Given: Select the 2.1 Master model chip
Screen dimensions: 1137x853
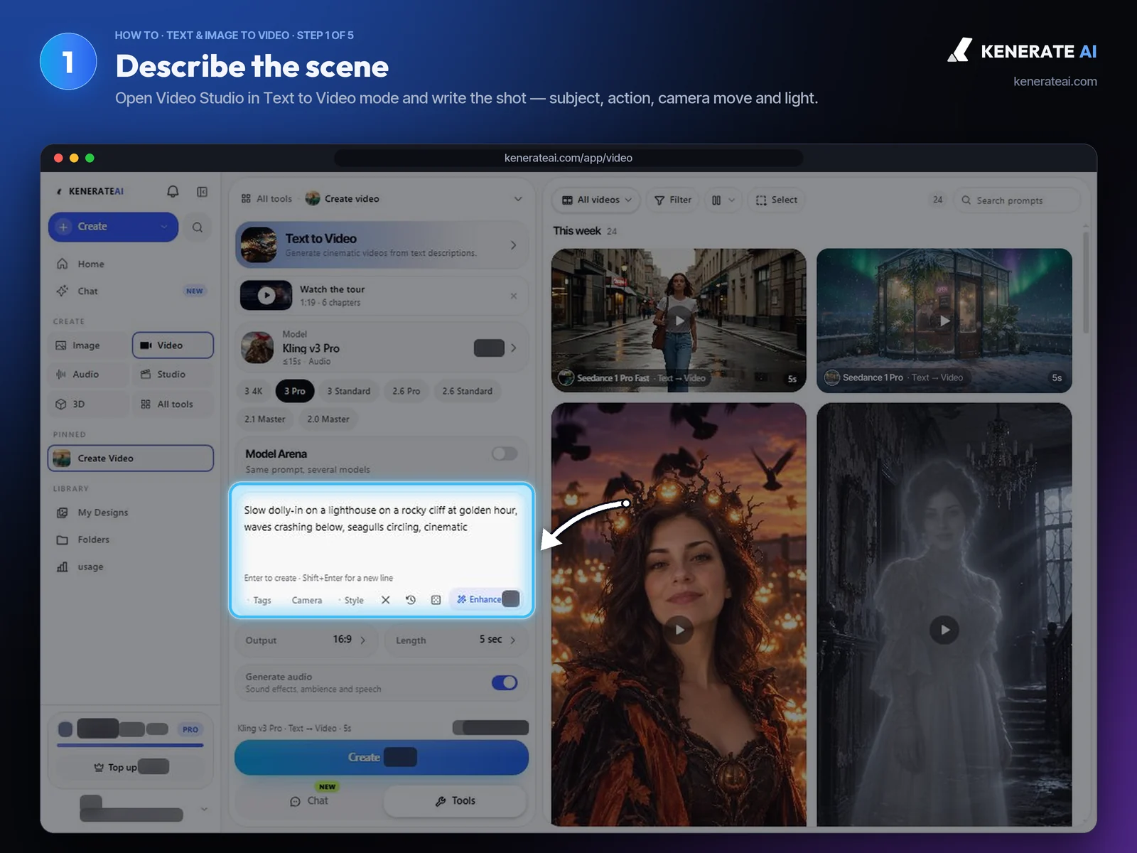Looking at the screenshot, I should (x=265, y=419).
